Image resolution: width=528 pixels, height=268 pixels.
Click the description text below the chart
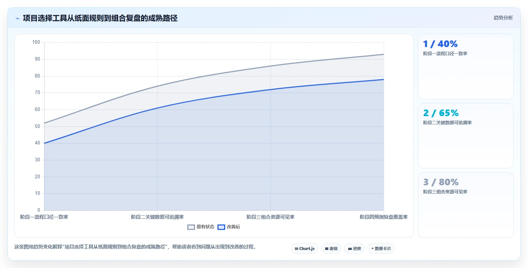[x=135, y=247]
